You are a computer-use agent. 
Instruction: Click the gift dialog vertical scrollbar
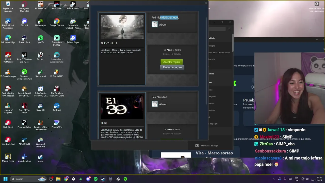[206, 60]
